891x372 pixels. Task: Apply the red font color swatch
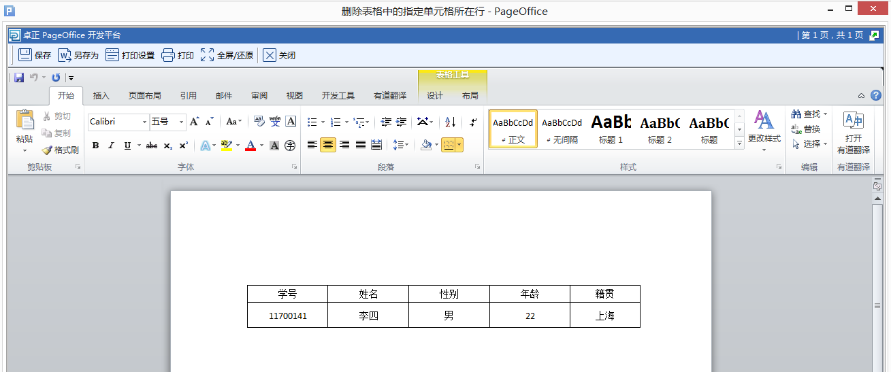coord(250,146)
